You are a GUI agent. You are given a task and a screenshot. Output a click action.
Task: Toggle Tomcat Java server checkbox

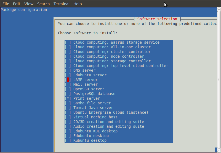[x=68, y=108]
